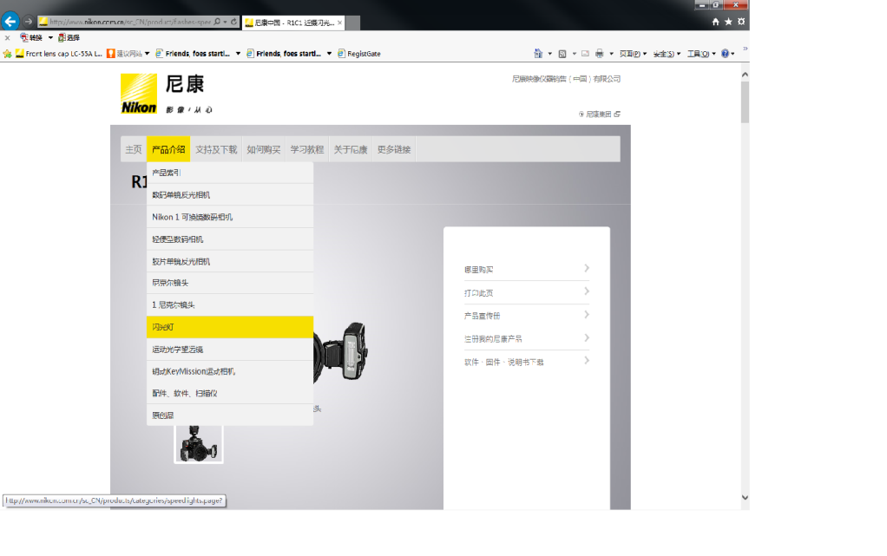Choose 轻便型数码相机 in the dropdown menu
Image resolution: width=887 pixels, height=556 pixels.
tap(230, 239)
